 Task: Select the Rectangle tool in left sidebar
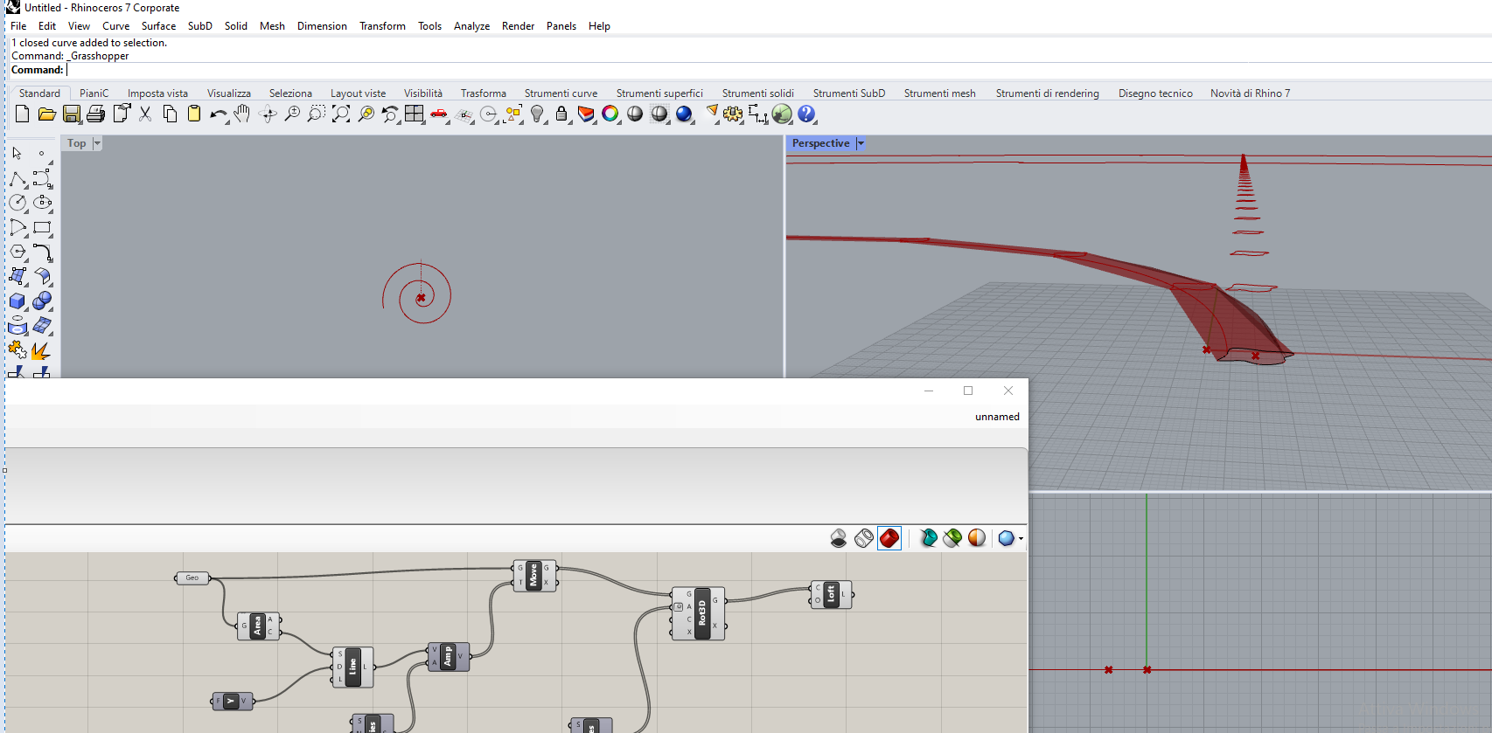click(42, 227)
